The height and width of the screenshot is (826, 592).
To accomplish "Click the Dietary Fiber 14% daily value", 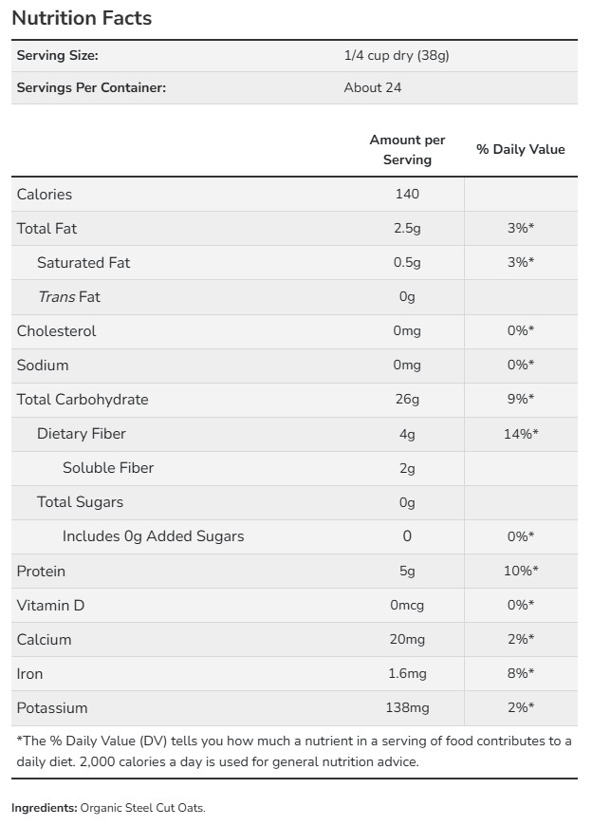I will click(x=522, y=434).
